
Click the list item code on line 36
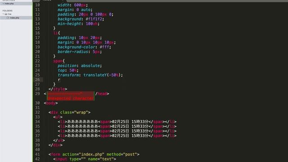117,131
